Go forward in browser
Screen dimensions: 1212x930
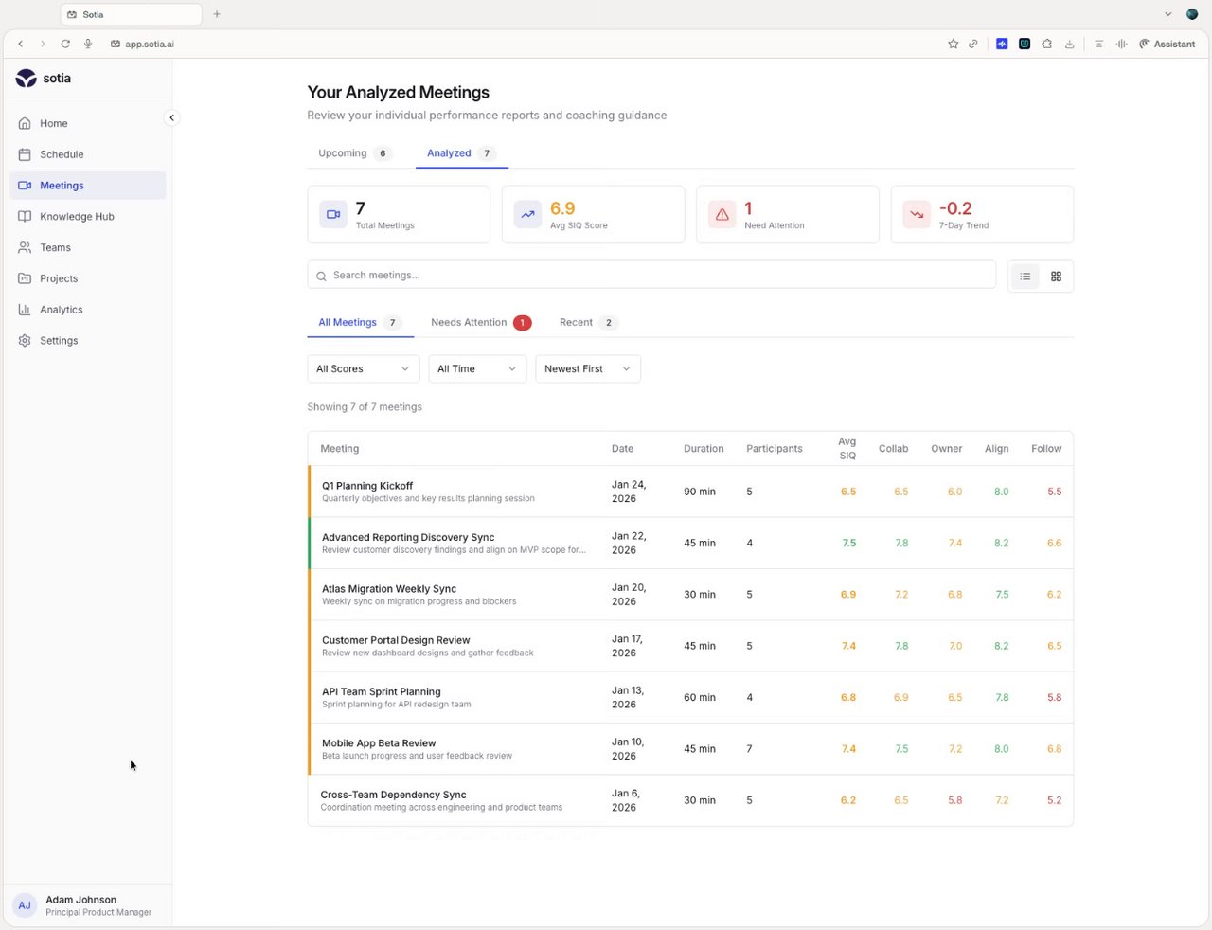tap(43, 44)
